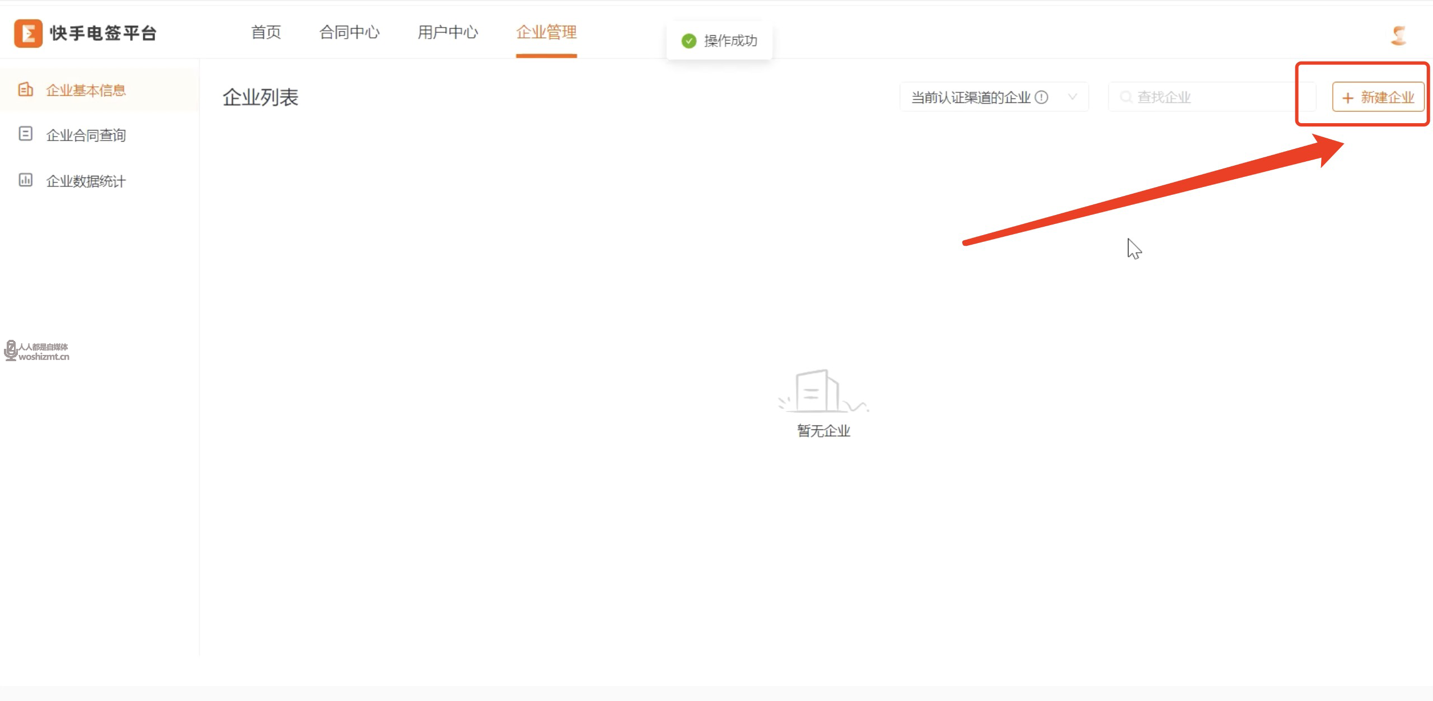Open the 企业合同查询 page link
The image size is (1433, 701).
pyautogui.click(x=86, y=134)
